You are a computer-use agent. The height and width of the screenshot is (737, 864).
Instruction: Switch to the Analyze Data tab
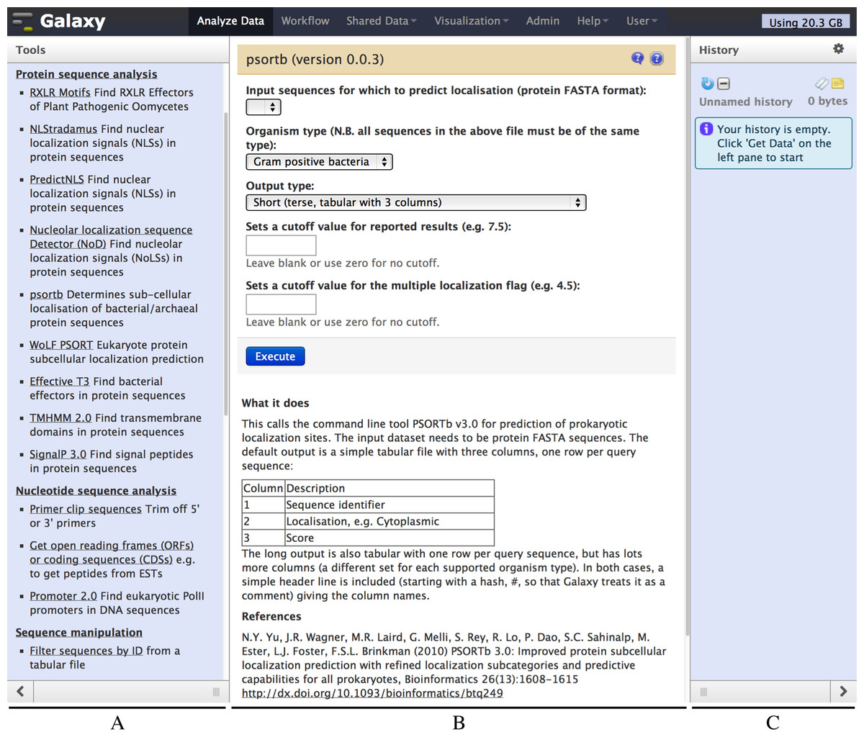click(x=230, y=21)
